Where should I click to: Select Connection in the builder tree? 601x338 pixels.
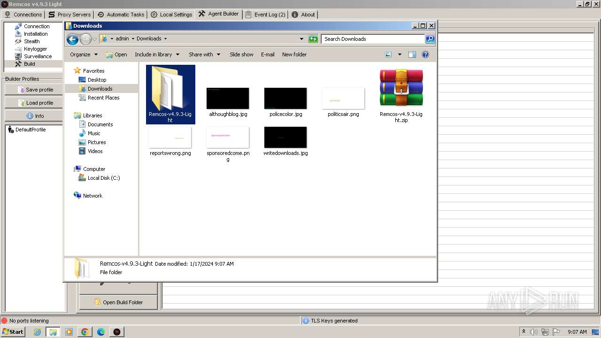coord(37,26)
